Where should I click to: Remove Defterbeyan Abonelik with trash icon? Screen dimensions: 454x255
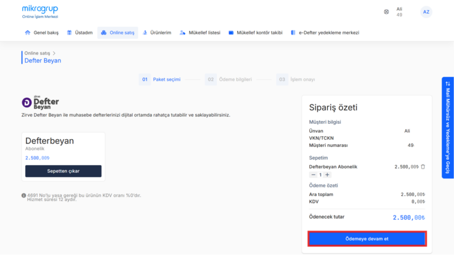click(x=423, y=166)
